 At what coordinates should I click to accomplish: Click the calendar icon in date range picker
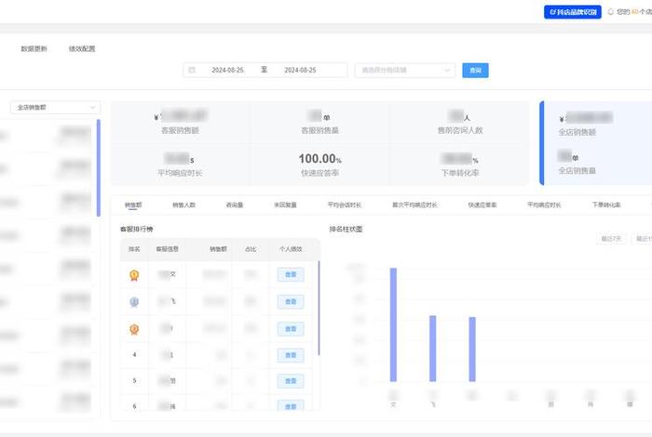[x=192, y=70]
